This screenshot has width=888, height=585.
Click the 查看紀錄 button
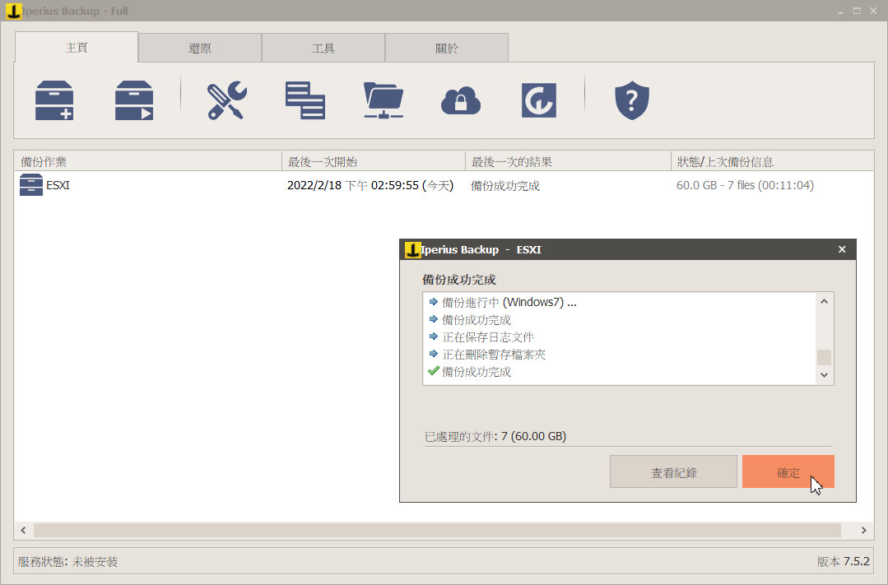point(673,472)
